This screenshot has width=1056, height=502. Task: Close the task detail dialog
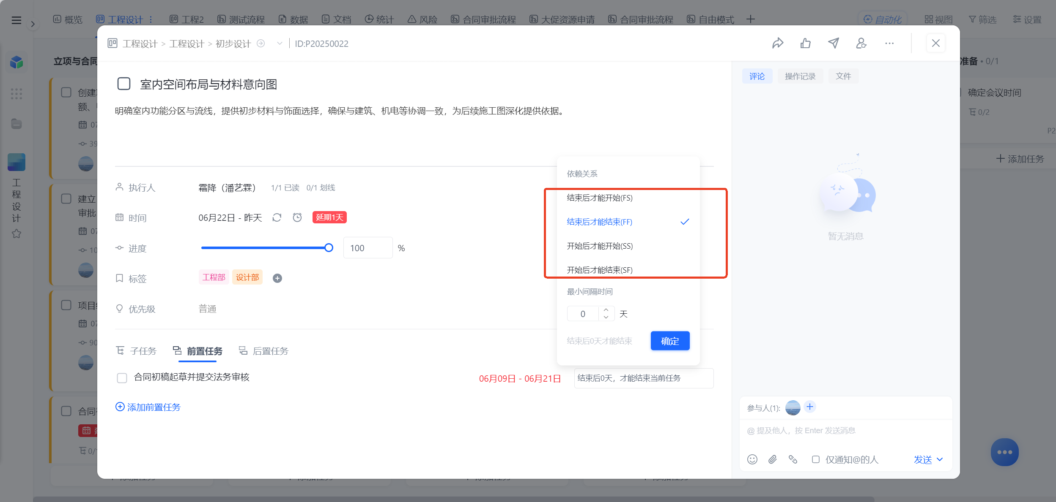(936, 43)
